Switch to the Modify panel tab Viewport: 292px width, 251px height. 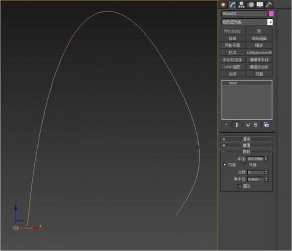232,5
